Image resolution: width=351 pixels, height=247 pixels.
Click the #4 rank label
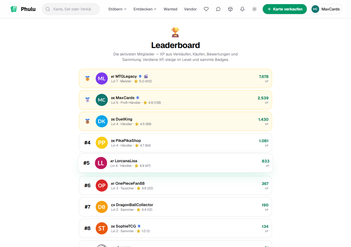pyautogui.click(x=87, y=143)
